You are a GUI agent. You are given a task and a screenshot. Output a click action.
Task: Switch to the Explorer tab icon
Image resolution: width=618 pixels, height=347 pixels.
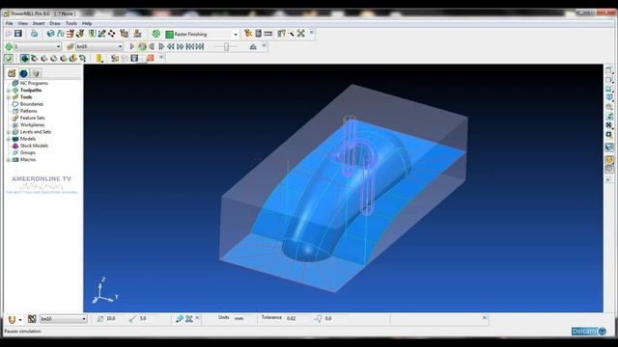coord(12,73)
